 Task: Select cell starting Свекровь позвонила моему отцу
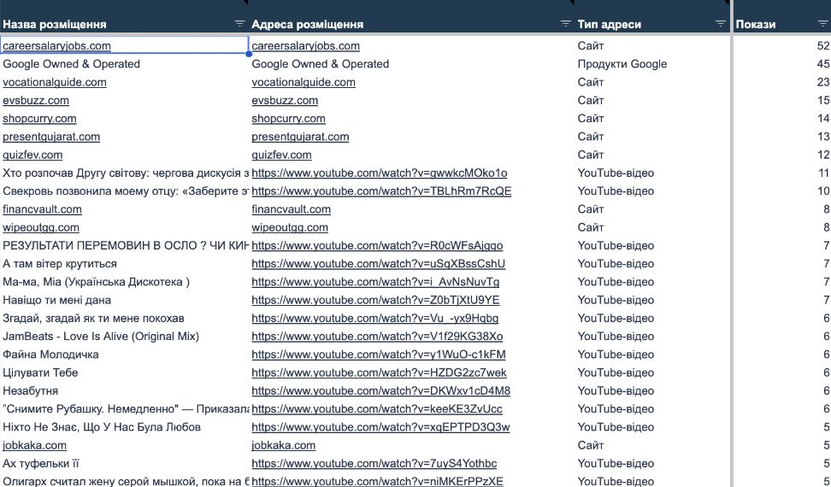click(124, 191)
